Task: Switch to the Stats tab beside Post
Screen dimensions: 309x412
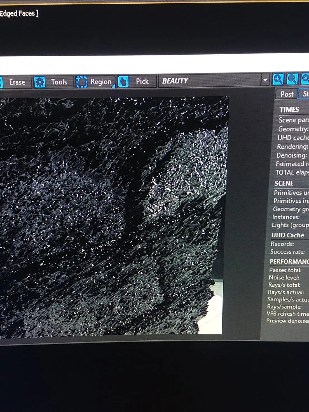Action: [304, 94]
